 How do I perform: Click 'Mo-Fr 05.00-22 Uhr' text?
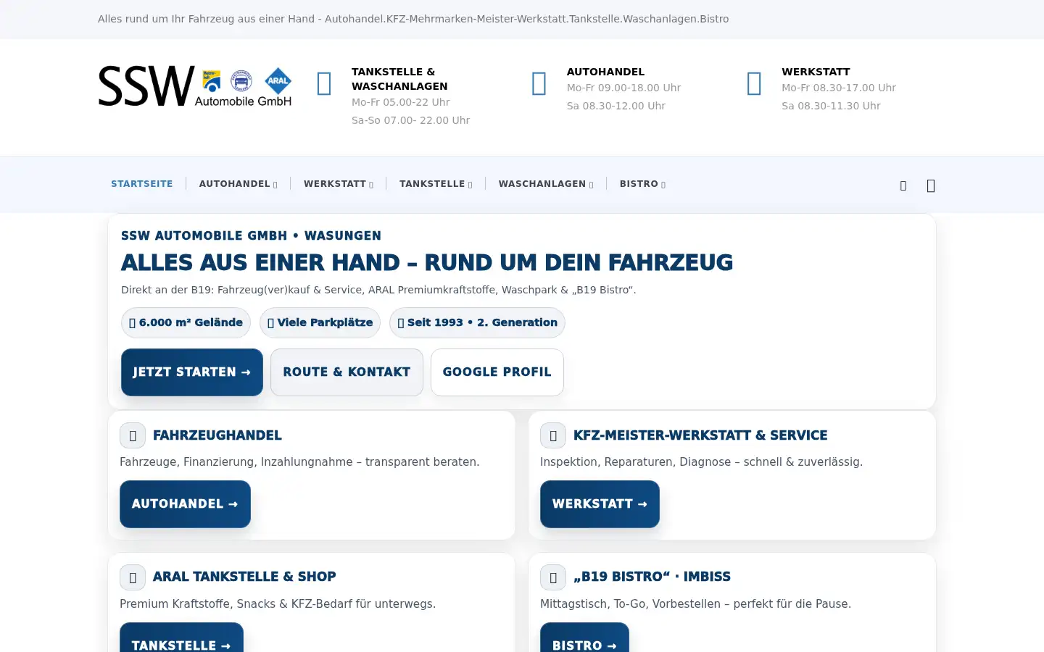click(401, 102)
